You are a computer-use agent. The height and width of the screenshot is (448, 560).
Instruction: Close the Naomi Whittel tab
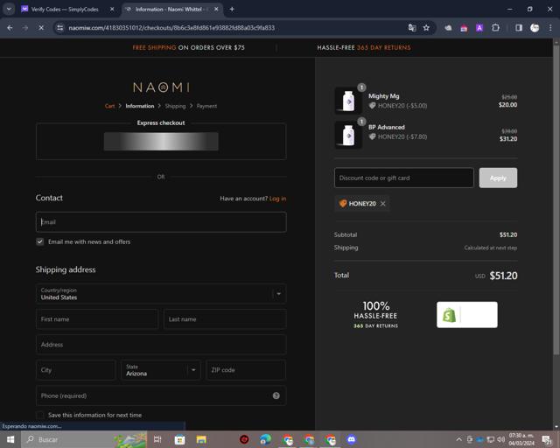coord(216,10)
